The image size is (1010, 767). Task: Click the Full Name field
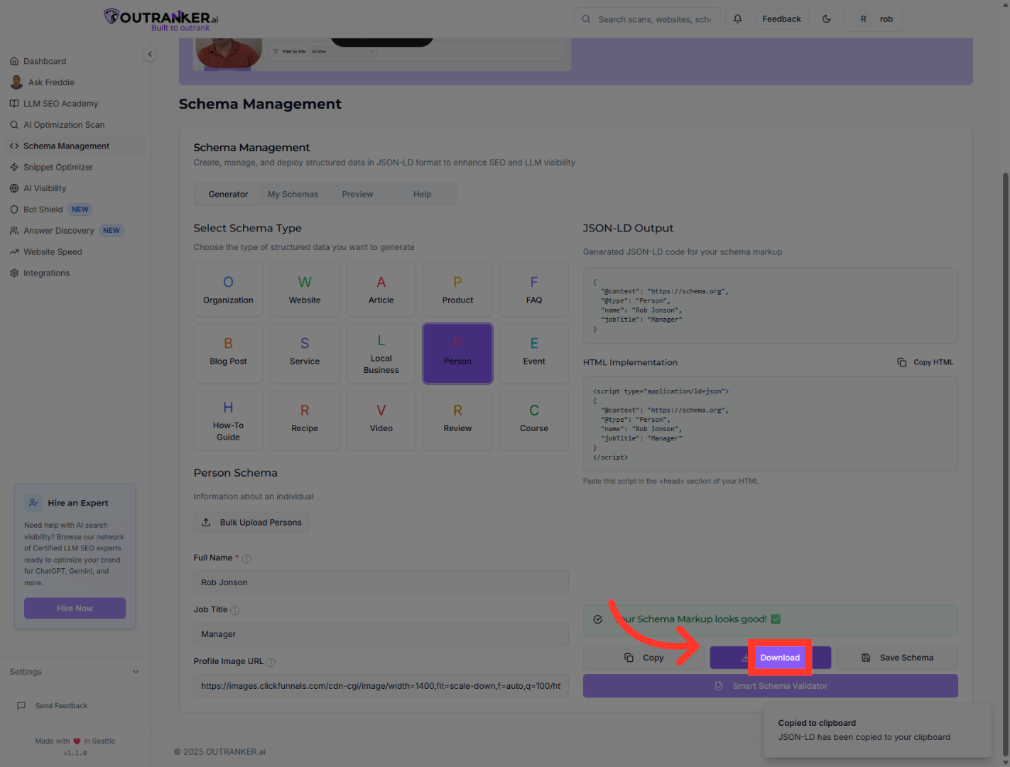point(381,582)
